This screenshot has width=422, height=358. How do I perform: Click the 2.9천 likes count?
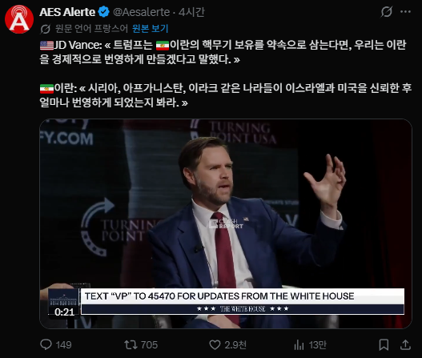click(x=235, y=345)
